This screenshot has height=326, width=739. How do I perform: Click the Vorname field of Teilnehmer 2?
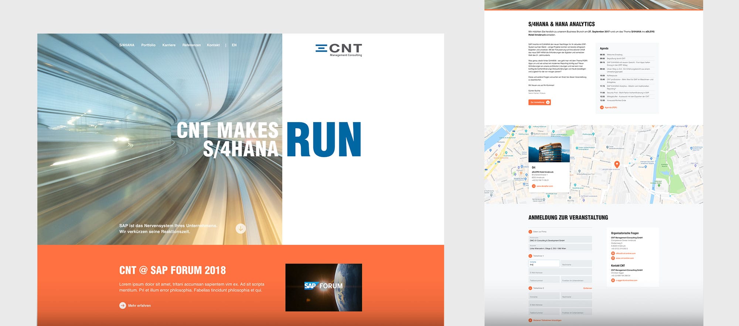pos(544,296)
